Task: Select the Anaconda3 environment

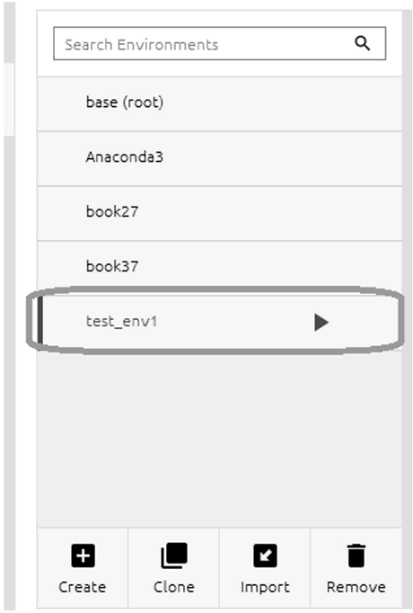Action: click(219, 158)
